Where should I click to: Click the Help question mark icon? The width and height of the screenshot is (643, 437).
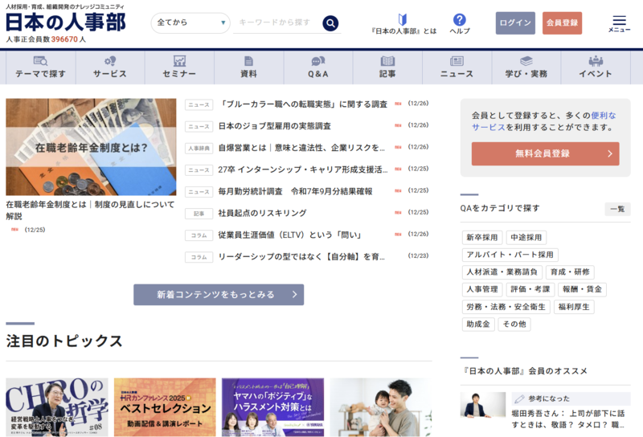pos(459,19)
